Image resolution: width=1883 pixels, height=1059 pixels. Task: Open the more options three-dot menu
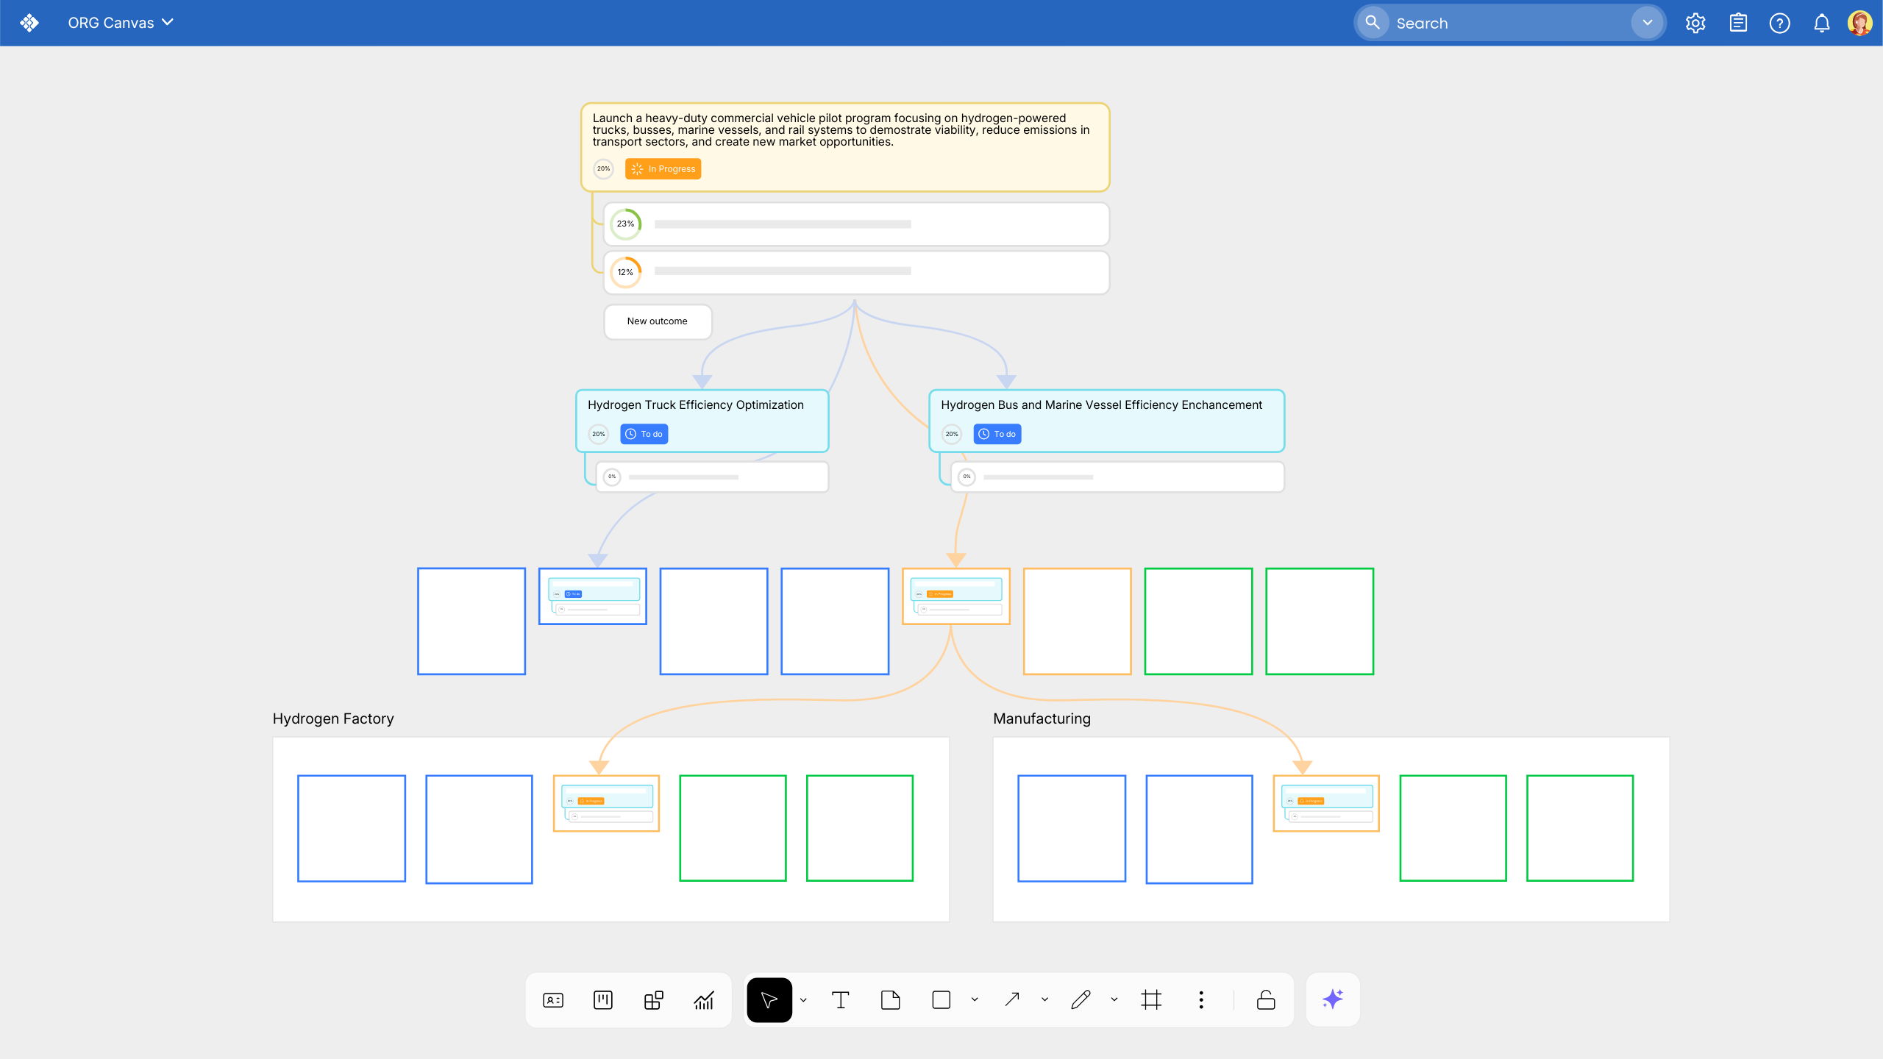pos(1201,1000)
